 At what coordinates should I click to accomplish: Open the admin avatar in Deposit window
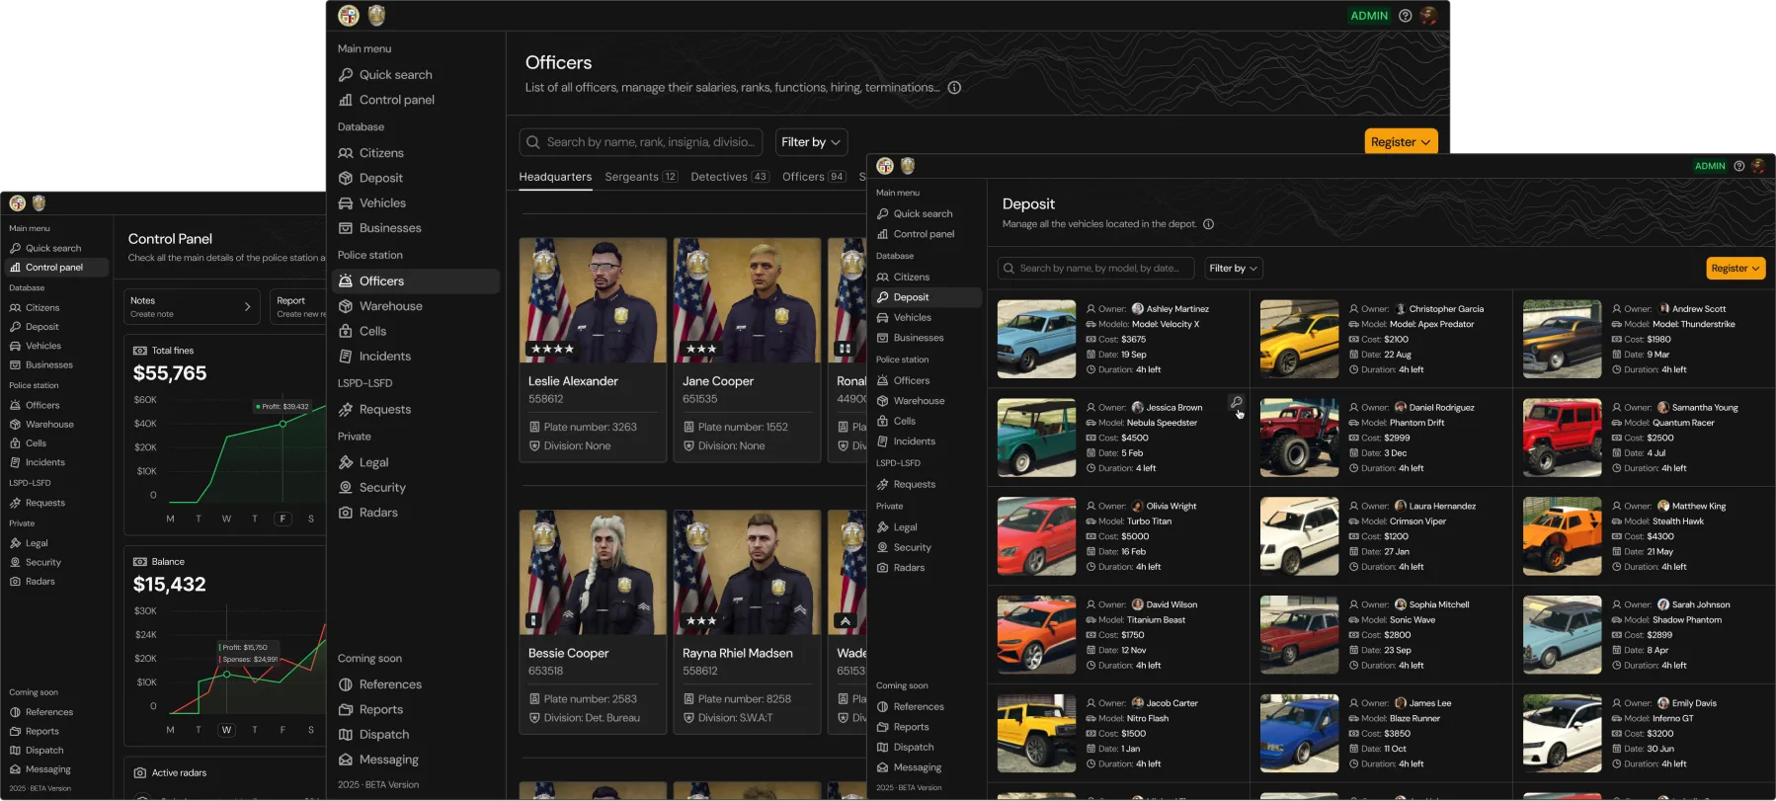pyautogui.click(x=1758, y=166)
